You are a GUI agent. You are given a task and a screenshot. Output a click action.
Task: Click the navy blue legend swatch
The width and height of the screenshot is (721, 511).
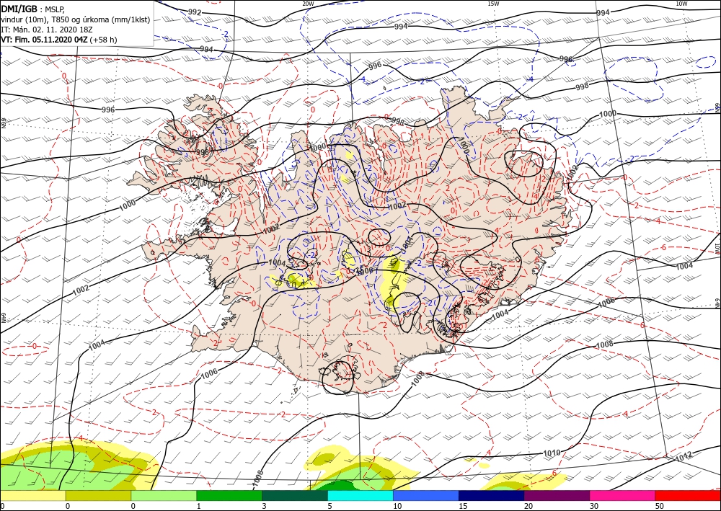pyautogui.click(x=492, y=495)
